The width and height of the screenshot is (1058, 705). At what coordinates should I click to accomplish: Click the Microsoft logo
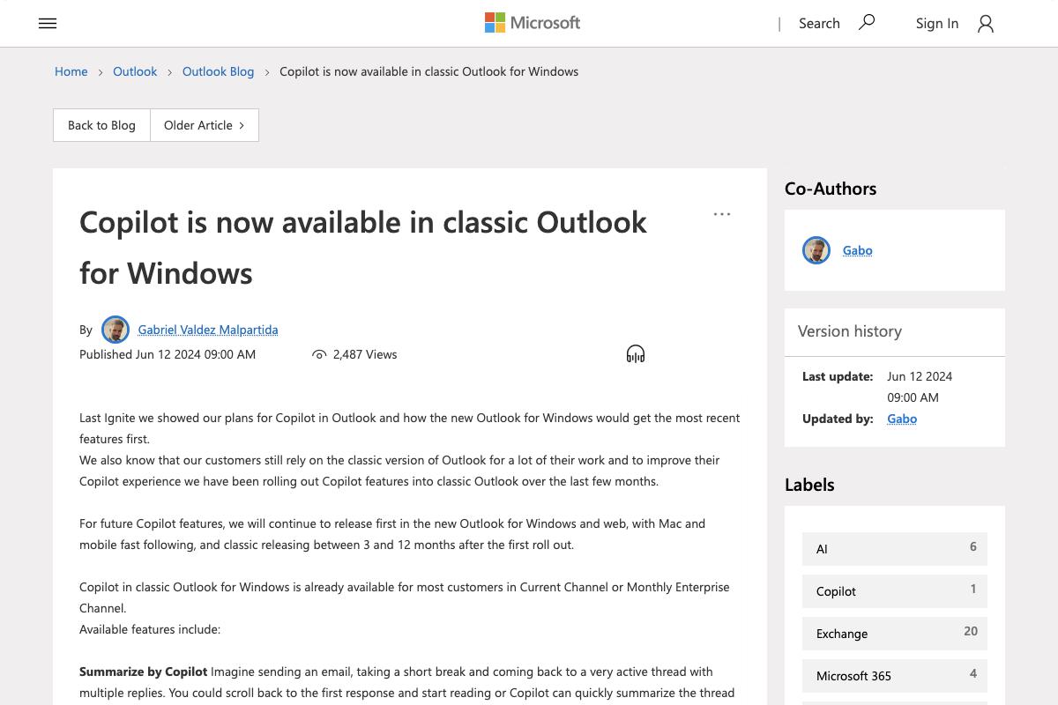click(533, 23)
